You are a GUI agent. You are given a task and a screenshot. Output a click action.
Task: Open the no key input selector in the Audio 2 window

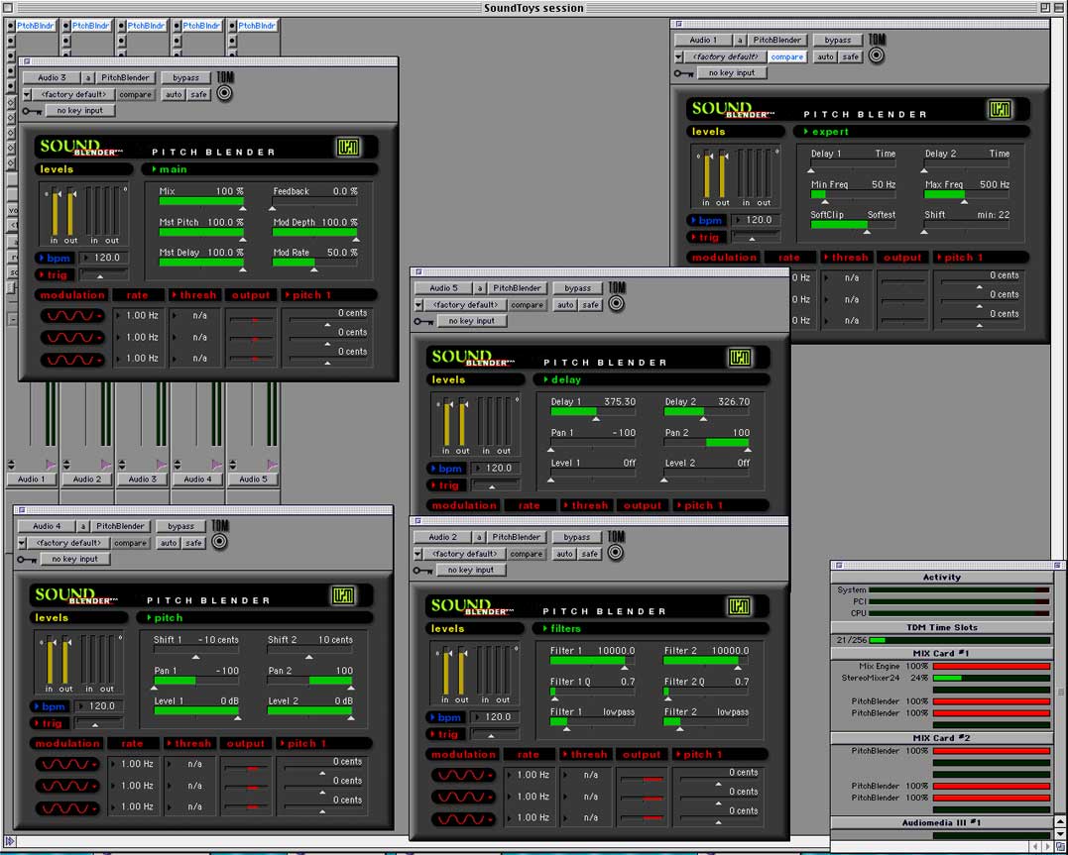click(x=471, y=570)
